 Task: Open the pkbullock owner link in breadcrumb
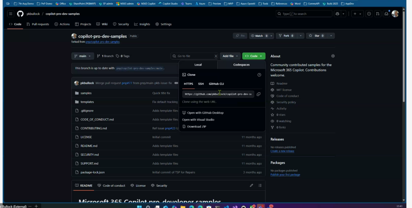[33, 14]
